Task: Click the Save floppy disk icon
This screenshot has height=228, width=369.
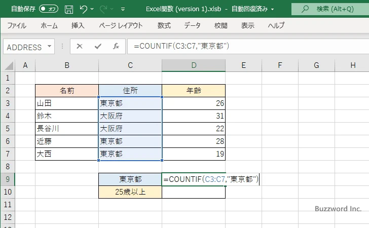Action: pyautogui.click(x=69, y=9)
